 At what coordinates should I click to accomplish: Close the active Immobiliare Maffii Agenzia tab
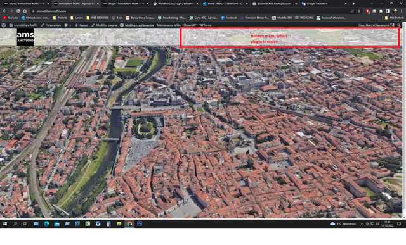coord(98,4)
